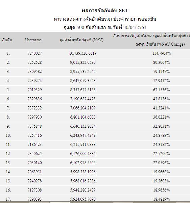
Task: Click the %NAV Change column header
Action: click(x=151, y=40)
